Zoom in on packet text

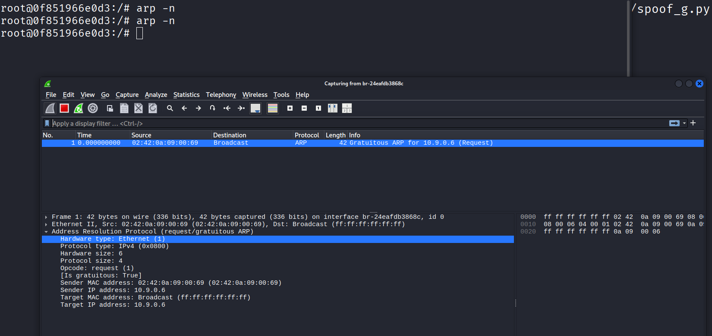pos(290,108)
